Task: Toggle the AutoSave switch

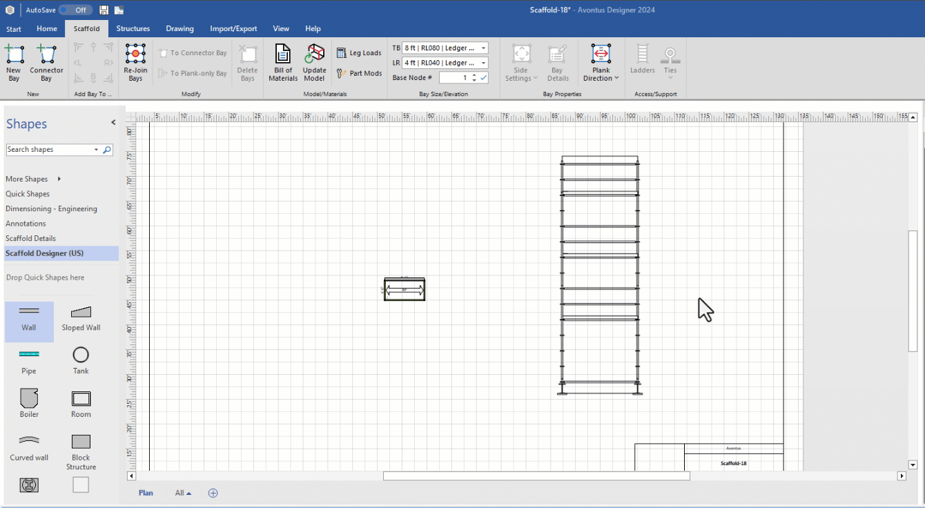Action: pyautogui.click(x=75, y=10)
